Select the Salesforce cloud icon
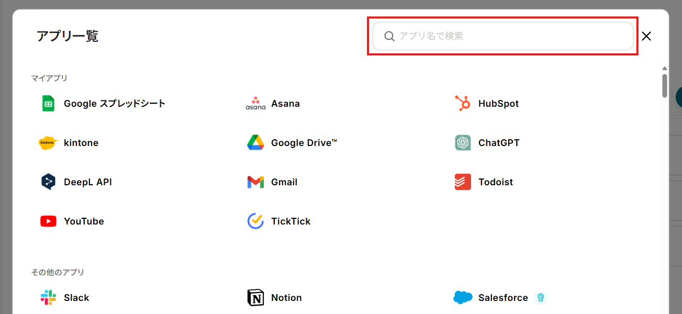The image size is (682, 314). (x=463, y=298)
